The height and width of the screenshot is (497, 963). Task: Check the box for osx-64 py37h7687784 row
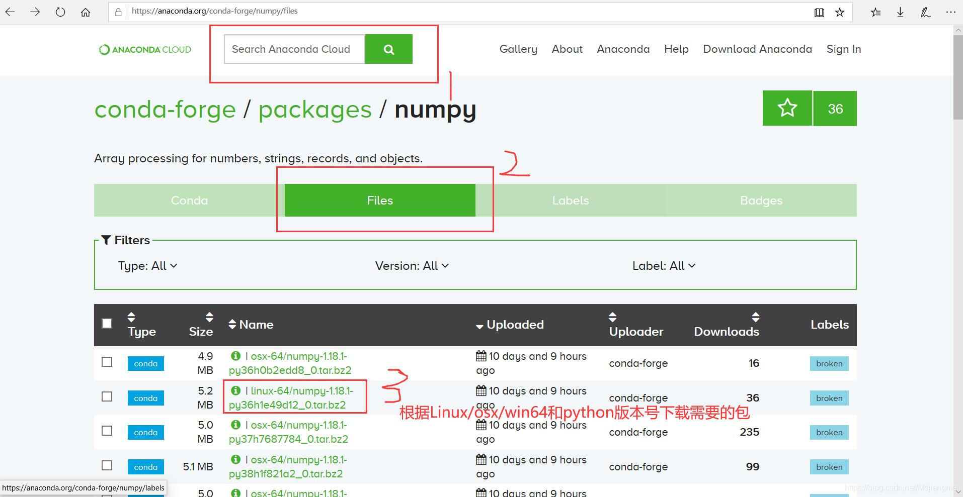(x=107, y=431)
